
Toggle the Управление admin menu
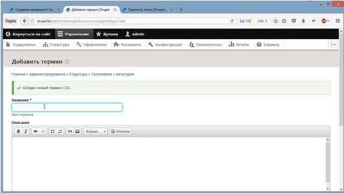click(x=74, y=34)
